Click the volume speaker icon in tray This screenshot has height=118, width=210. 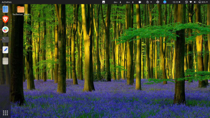point(195,2)
